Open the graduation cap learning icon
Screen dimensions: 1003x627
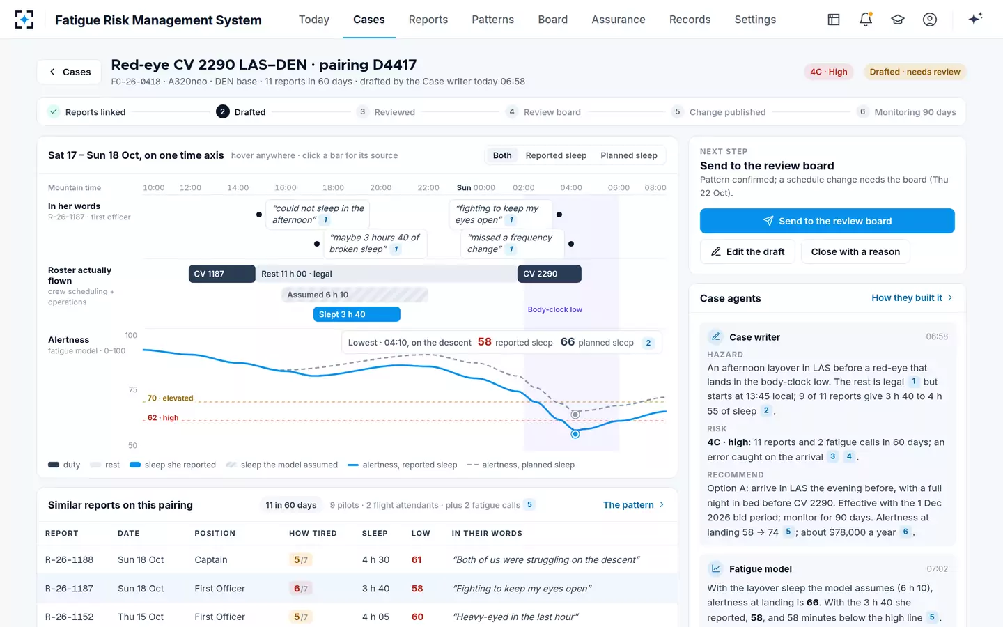pyautogui.click(x=898, y=20)
